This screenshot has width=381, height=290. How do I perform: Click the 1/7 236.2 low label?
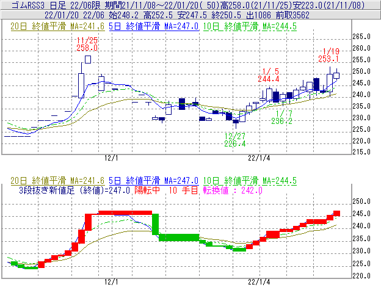click(282, 117)
